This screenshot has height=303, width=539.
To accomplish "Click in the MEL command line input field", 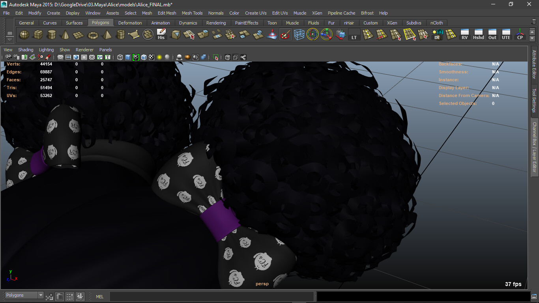I will [211, 296].
